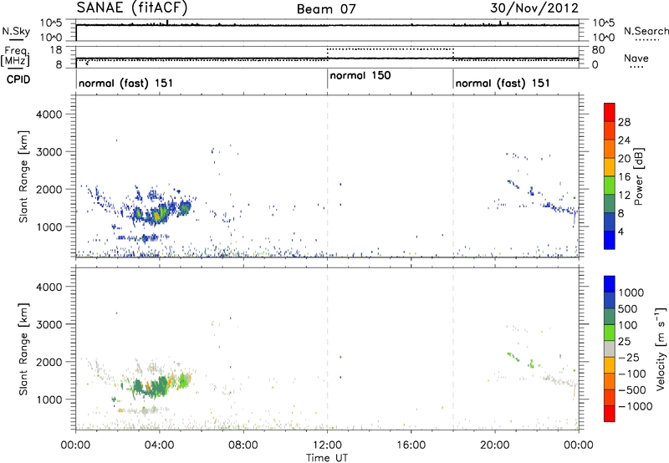Click the rightmost 00:00 time tick label
This screenshot has width=669, height=463.
578,445
